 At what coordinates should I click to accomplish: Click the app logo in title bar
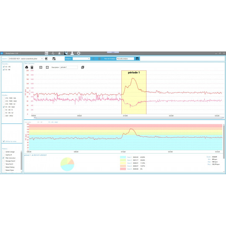(x=2, y=53)
